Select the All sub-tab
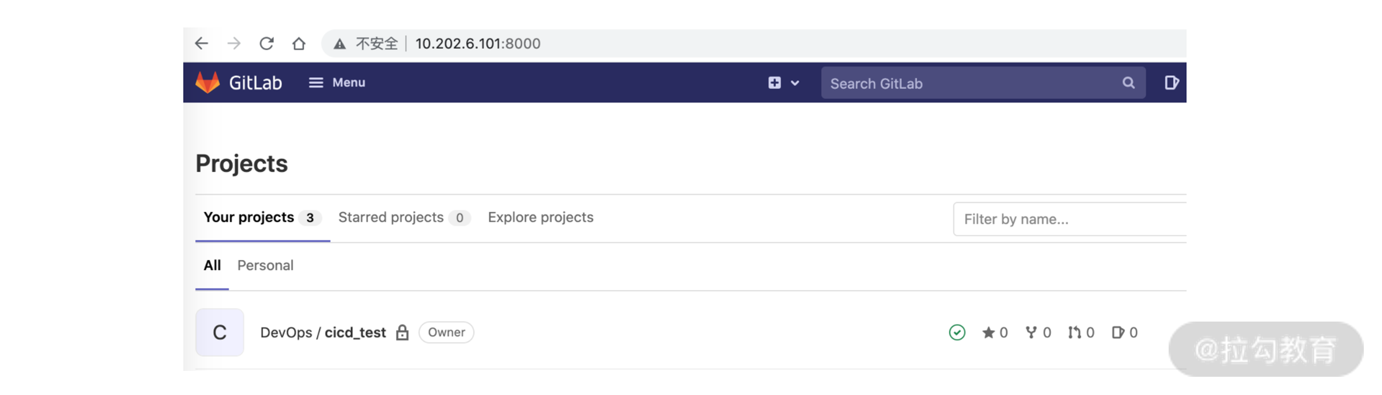 212,265
